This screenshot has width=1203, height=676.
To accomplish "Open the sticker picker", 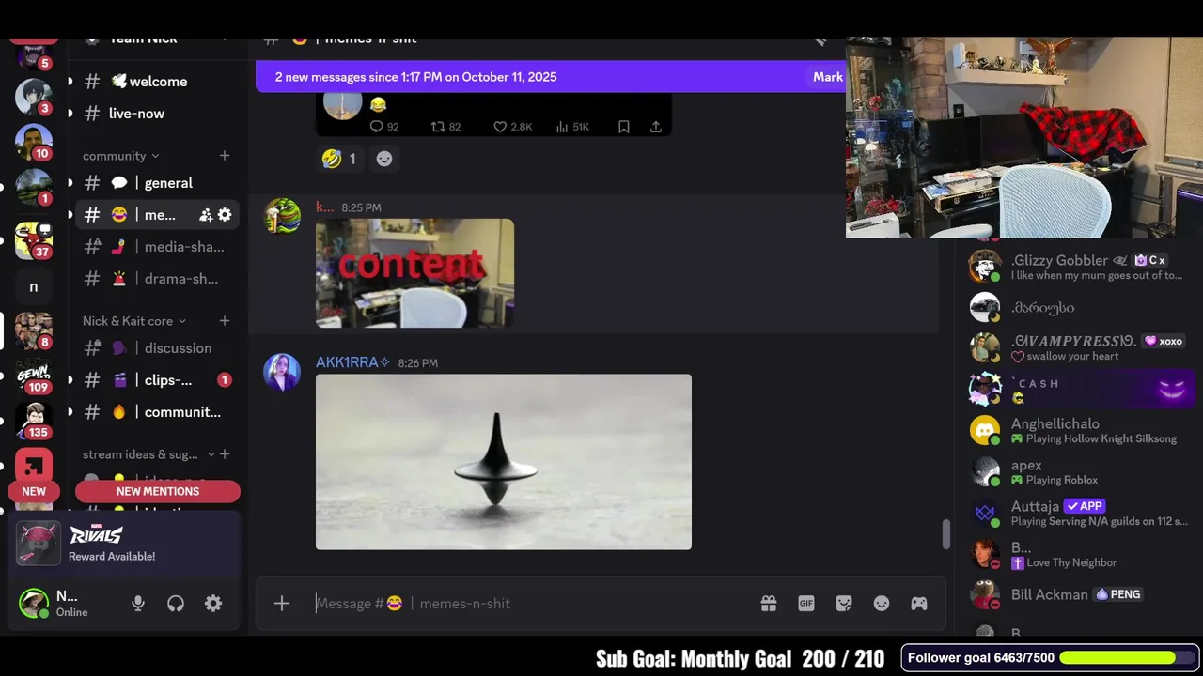I will pos(844,604).
